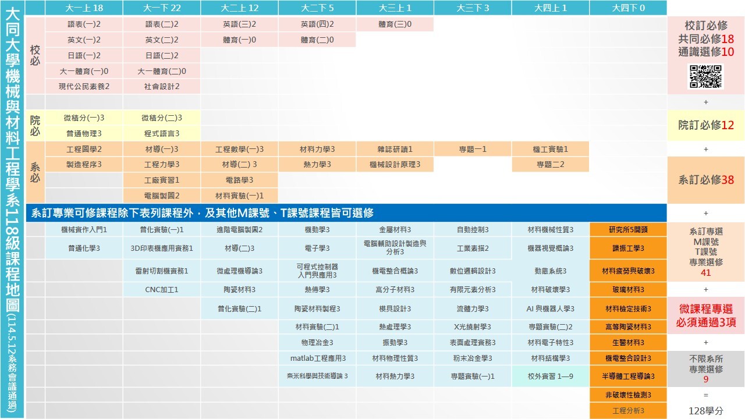Screen dimensions: 745x419
Task: Click the 金屬材料3 elective cell
Action: click(x=395, y=229)
